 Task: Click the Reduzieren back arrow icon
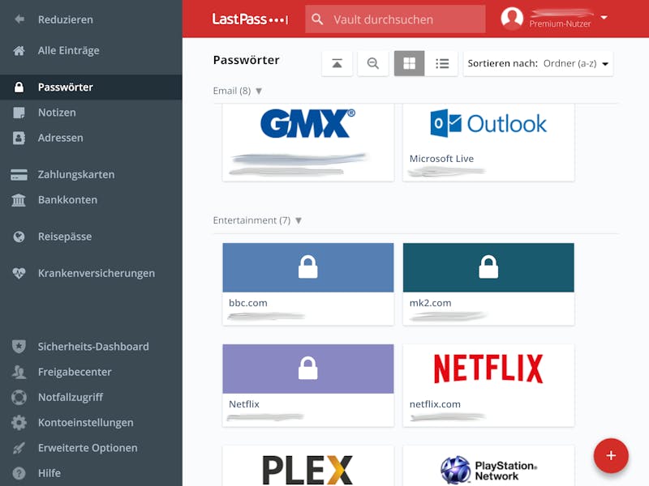coord(19,19)
